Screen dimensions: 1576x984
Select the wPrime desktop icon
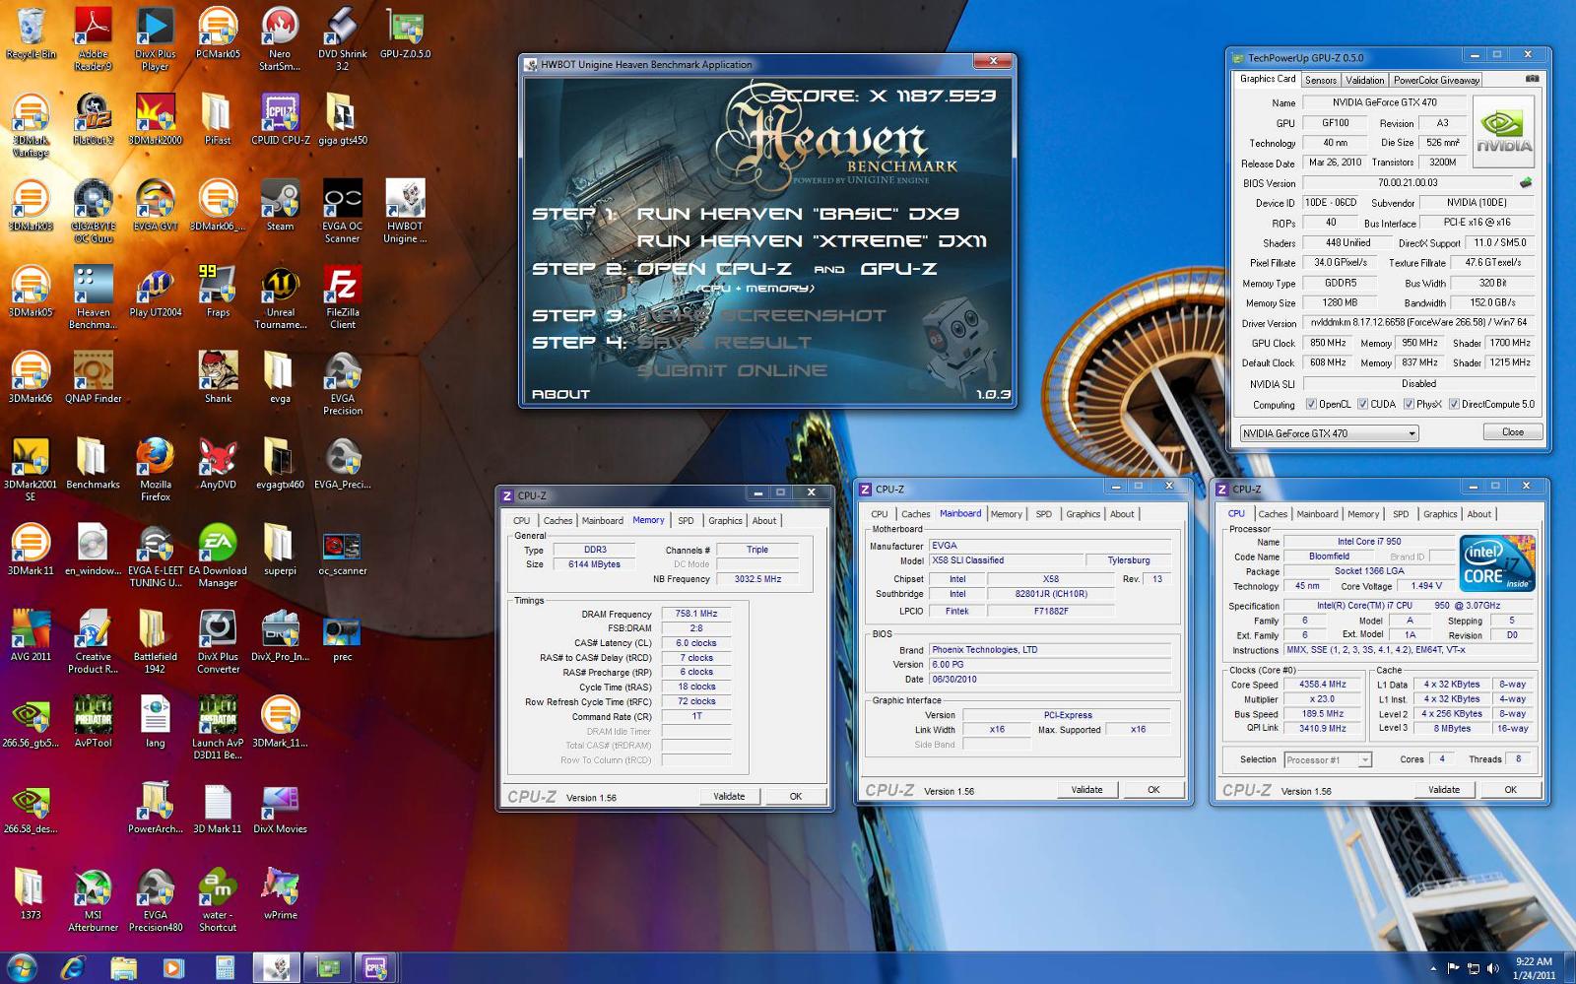[280, 894]
